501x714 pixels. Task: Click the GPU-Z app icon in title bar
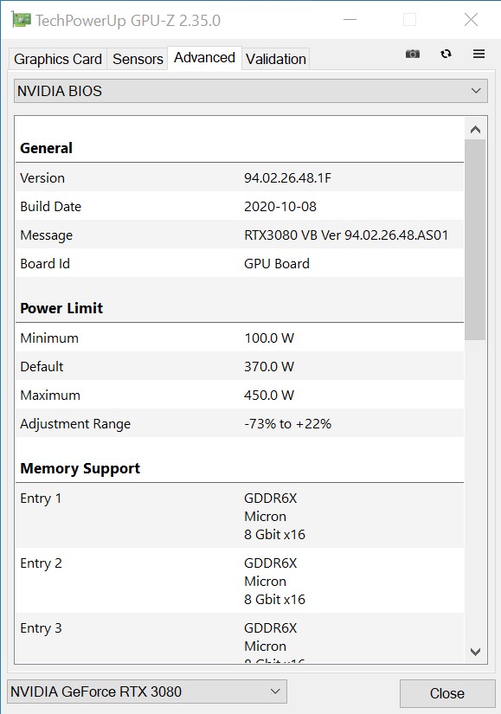point(21,20)
